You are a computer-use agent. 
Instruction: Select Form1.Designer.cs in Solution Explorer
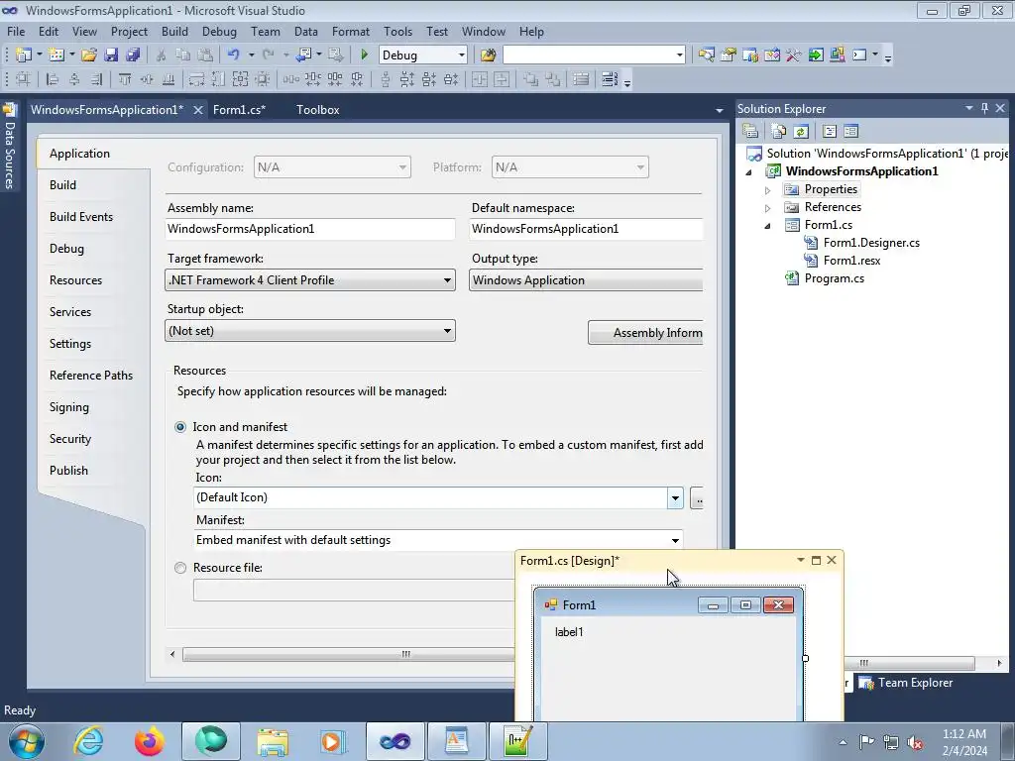(x=871, y=243)
